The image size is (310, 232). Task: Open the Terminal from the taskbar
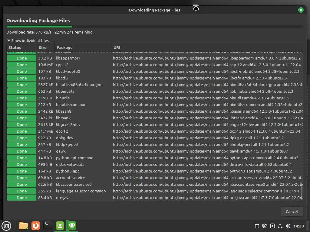pos(48,226)
